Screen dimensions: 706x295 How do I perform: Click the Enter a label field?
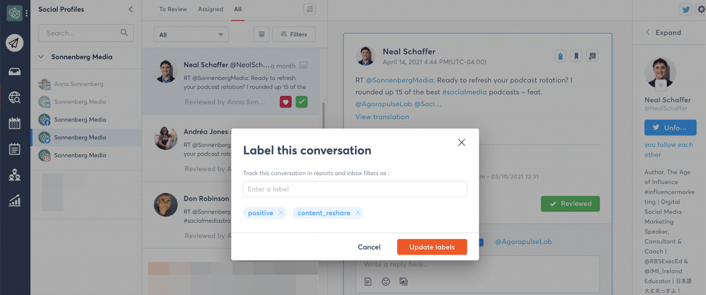click(355, 189)
